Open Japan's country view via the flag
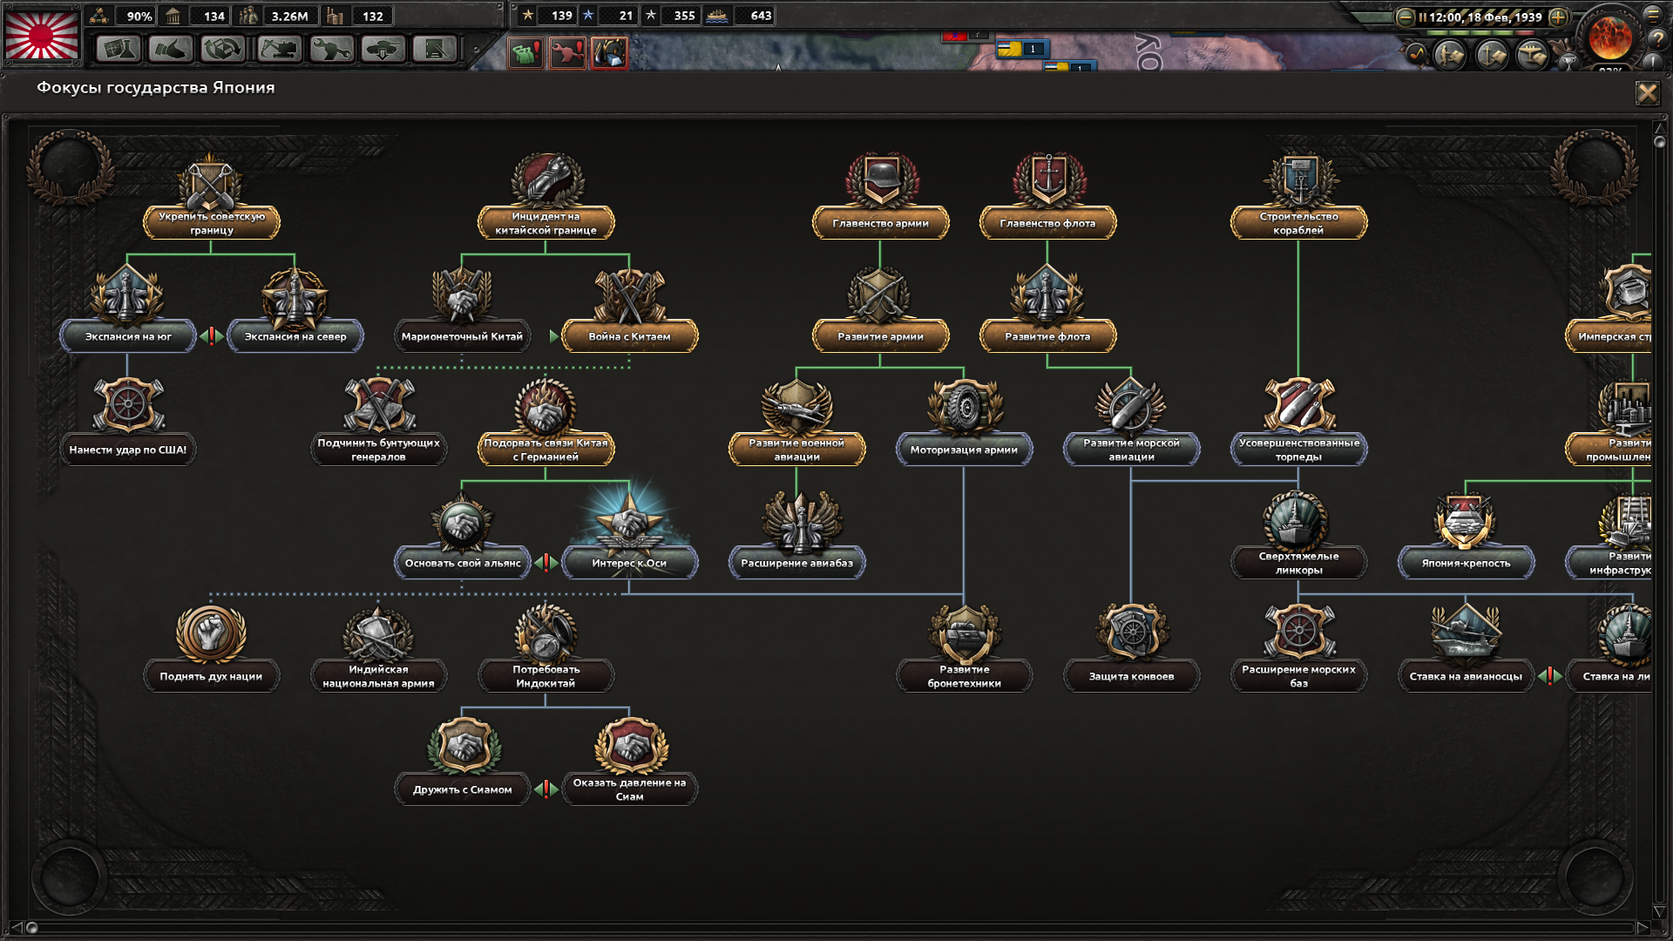Image resolution: width=1673 pixels, height=941 pixels. click(x=42, y=34)
